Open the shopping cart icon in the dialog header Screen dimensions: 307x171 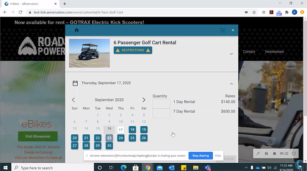[x=222, y=30]
